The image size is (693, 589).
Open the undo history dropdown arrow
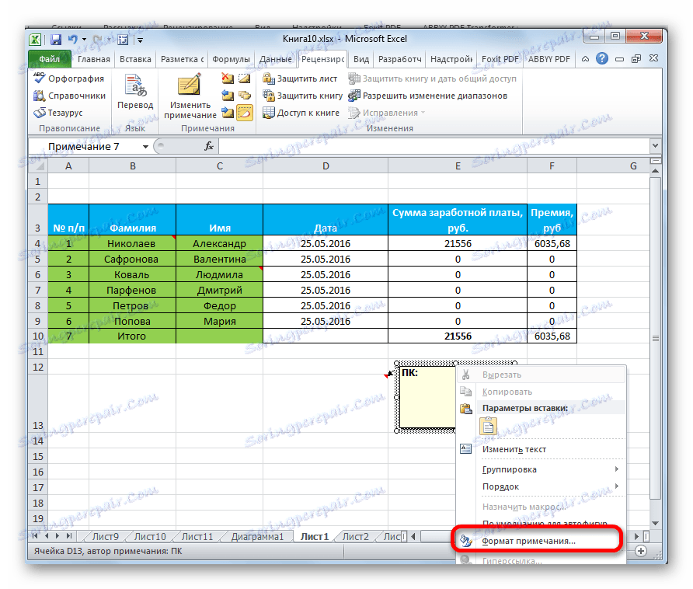[84, 40]
